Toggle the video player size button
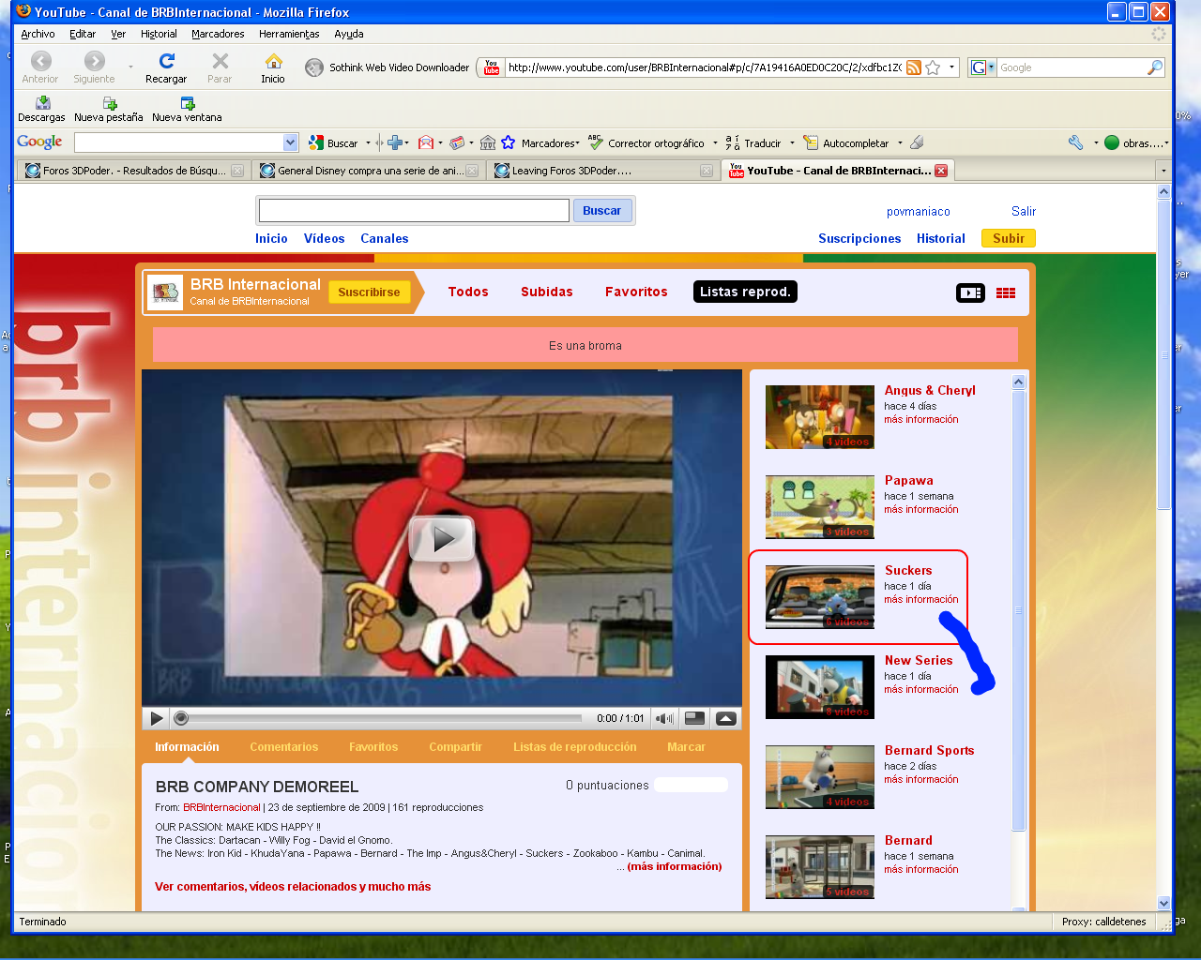 (695, 718)
